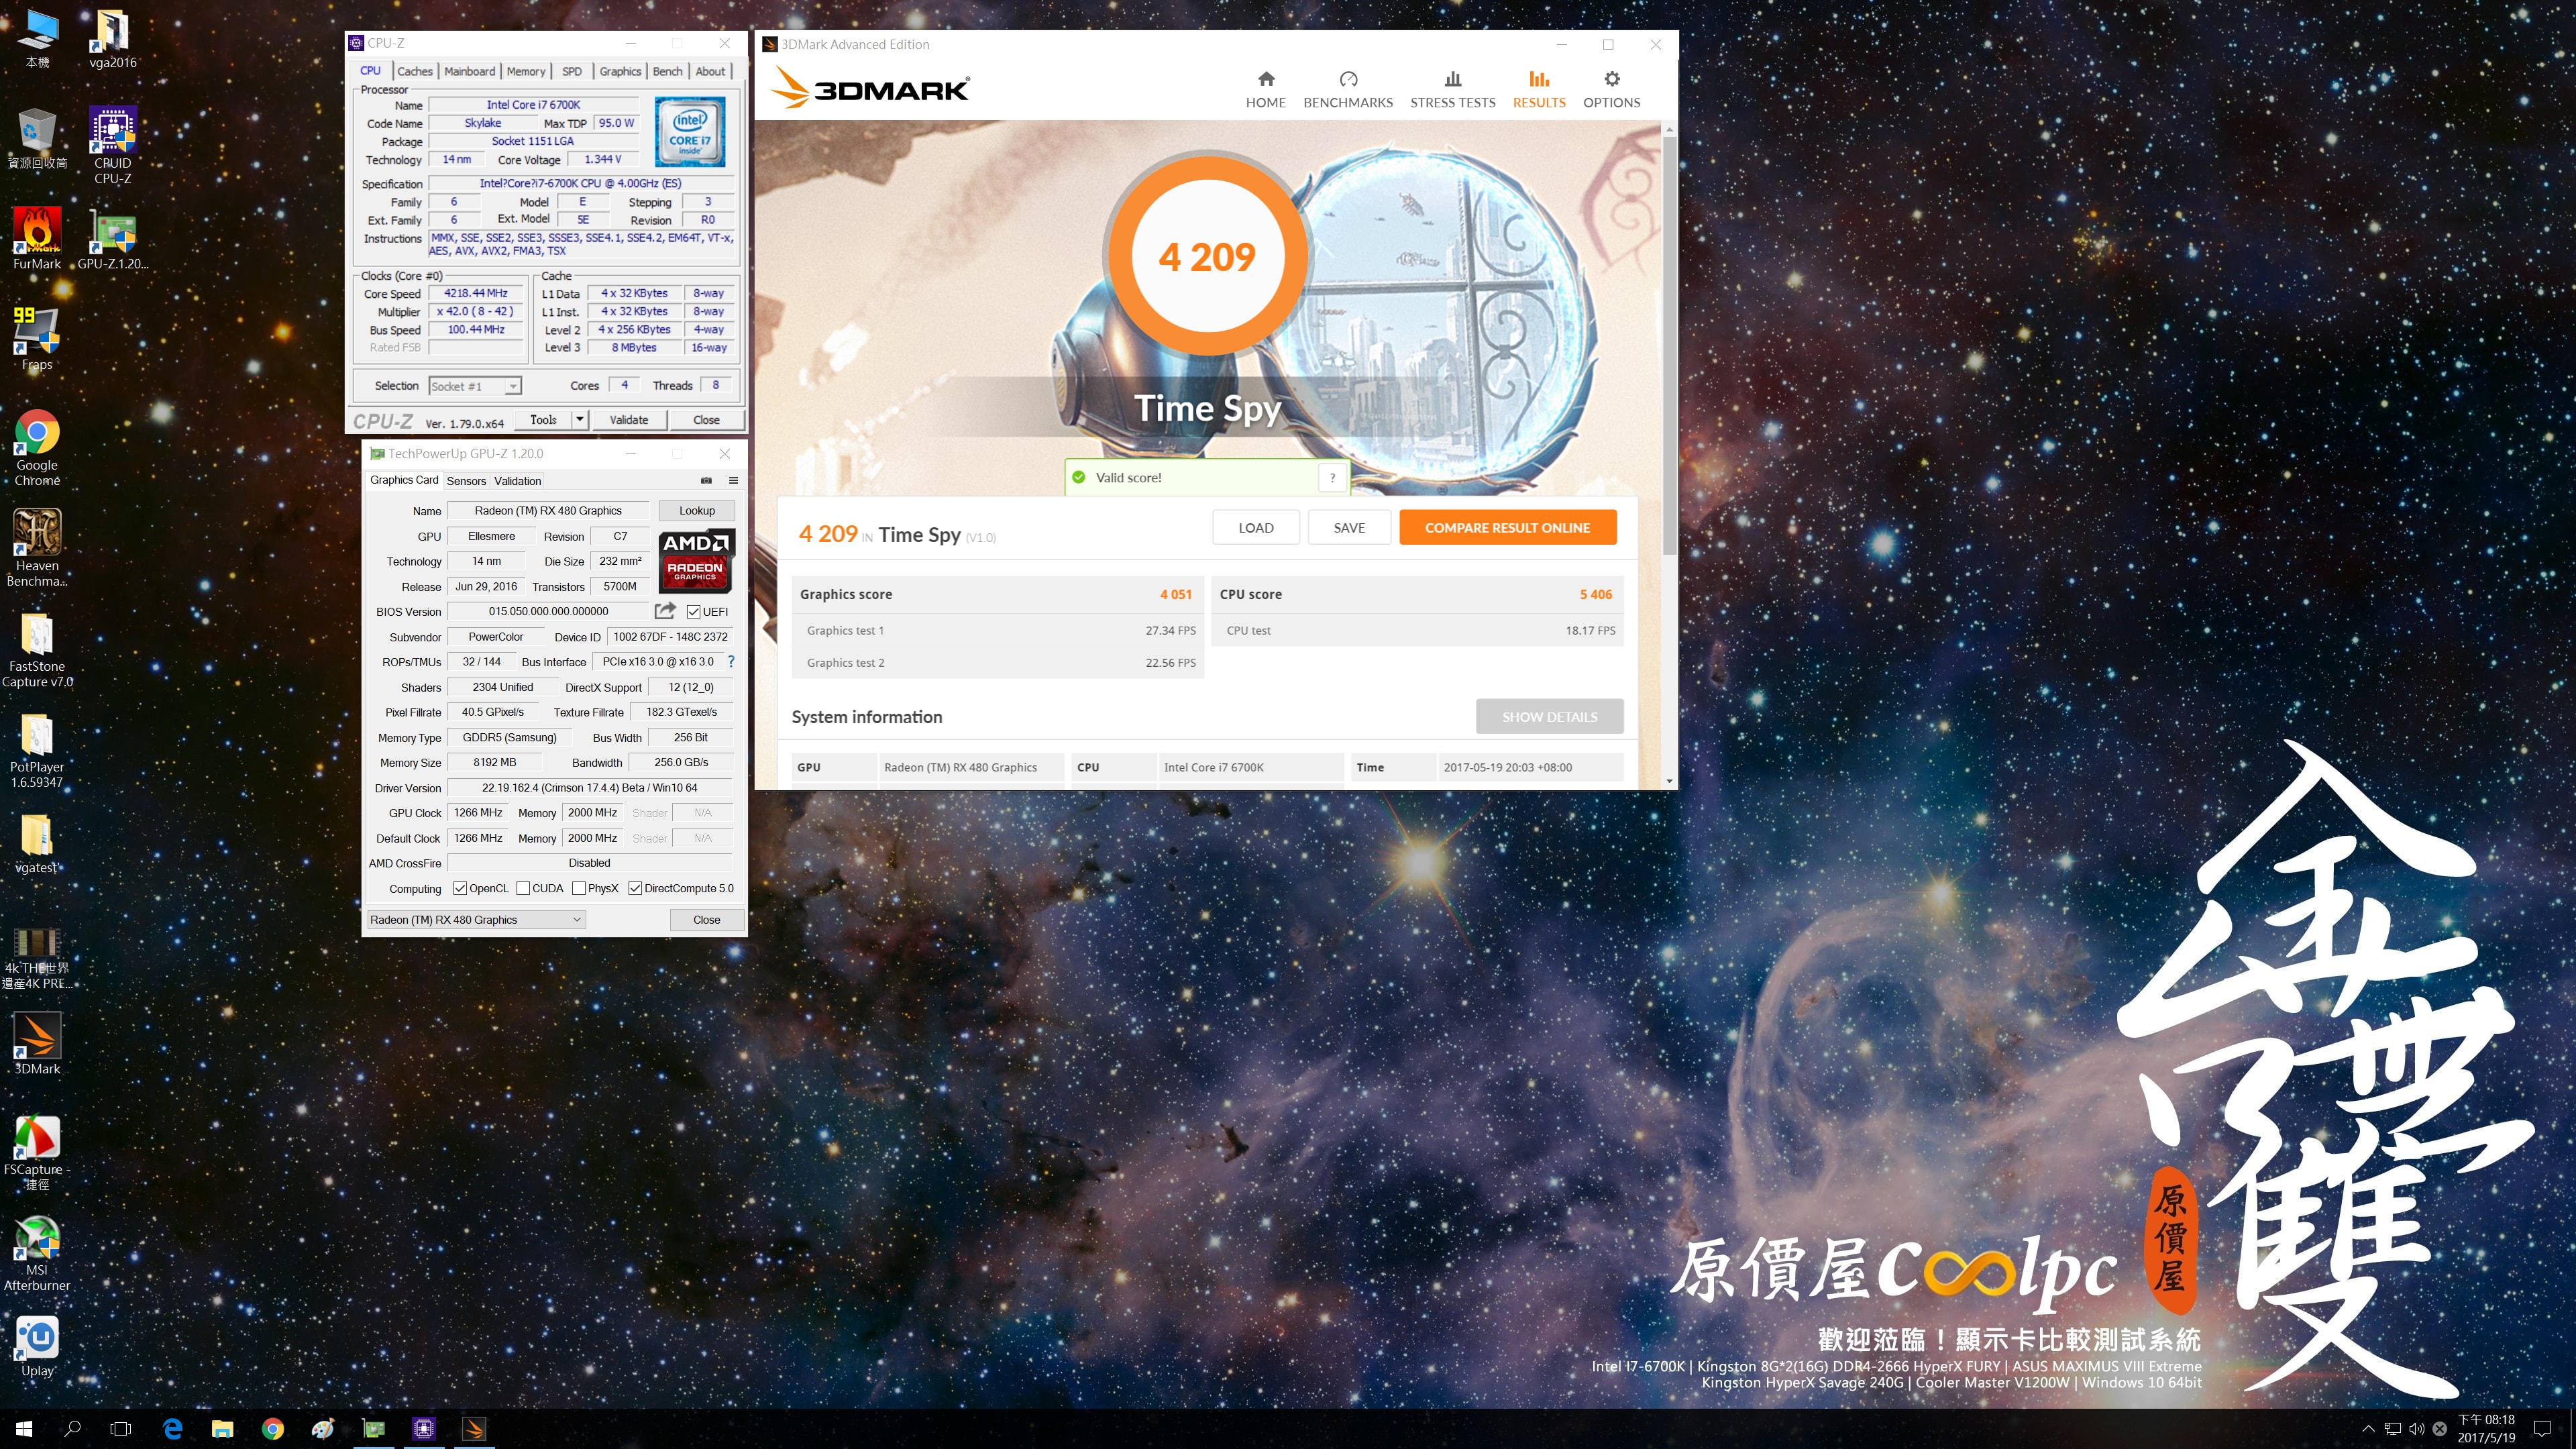Toggle the UEFI checkbox in GPU-Z
The height and width of the screenshot is (1449, 2576).
click(x=693, y=611)
